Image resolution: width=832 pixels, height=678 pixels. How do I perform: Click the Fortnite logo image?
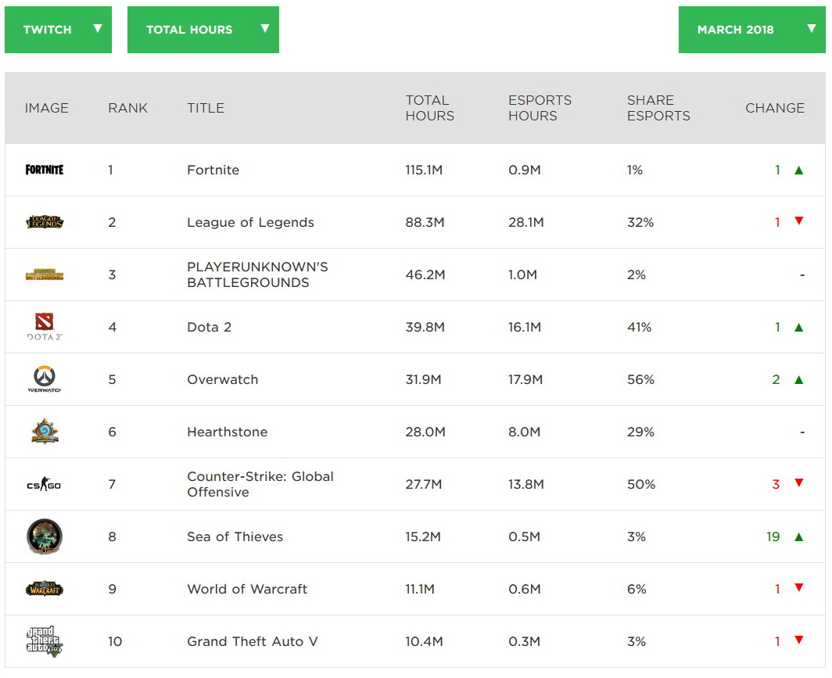(45, 170)
